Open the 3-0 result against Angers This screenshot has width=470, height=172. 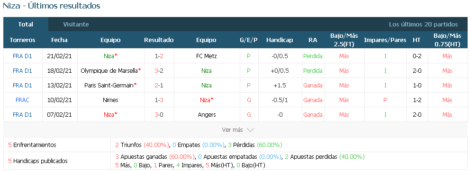click(159, 114)
